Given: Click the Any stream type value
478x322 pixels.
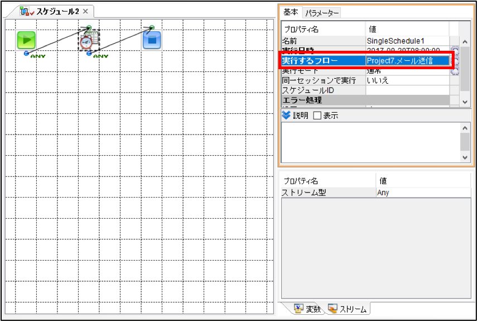Looking at the screenshot, I should point(424,193).
